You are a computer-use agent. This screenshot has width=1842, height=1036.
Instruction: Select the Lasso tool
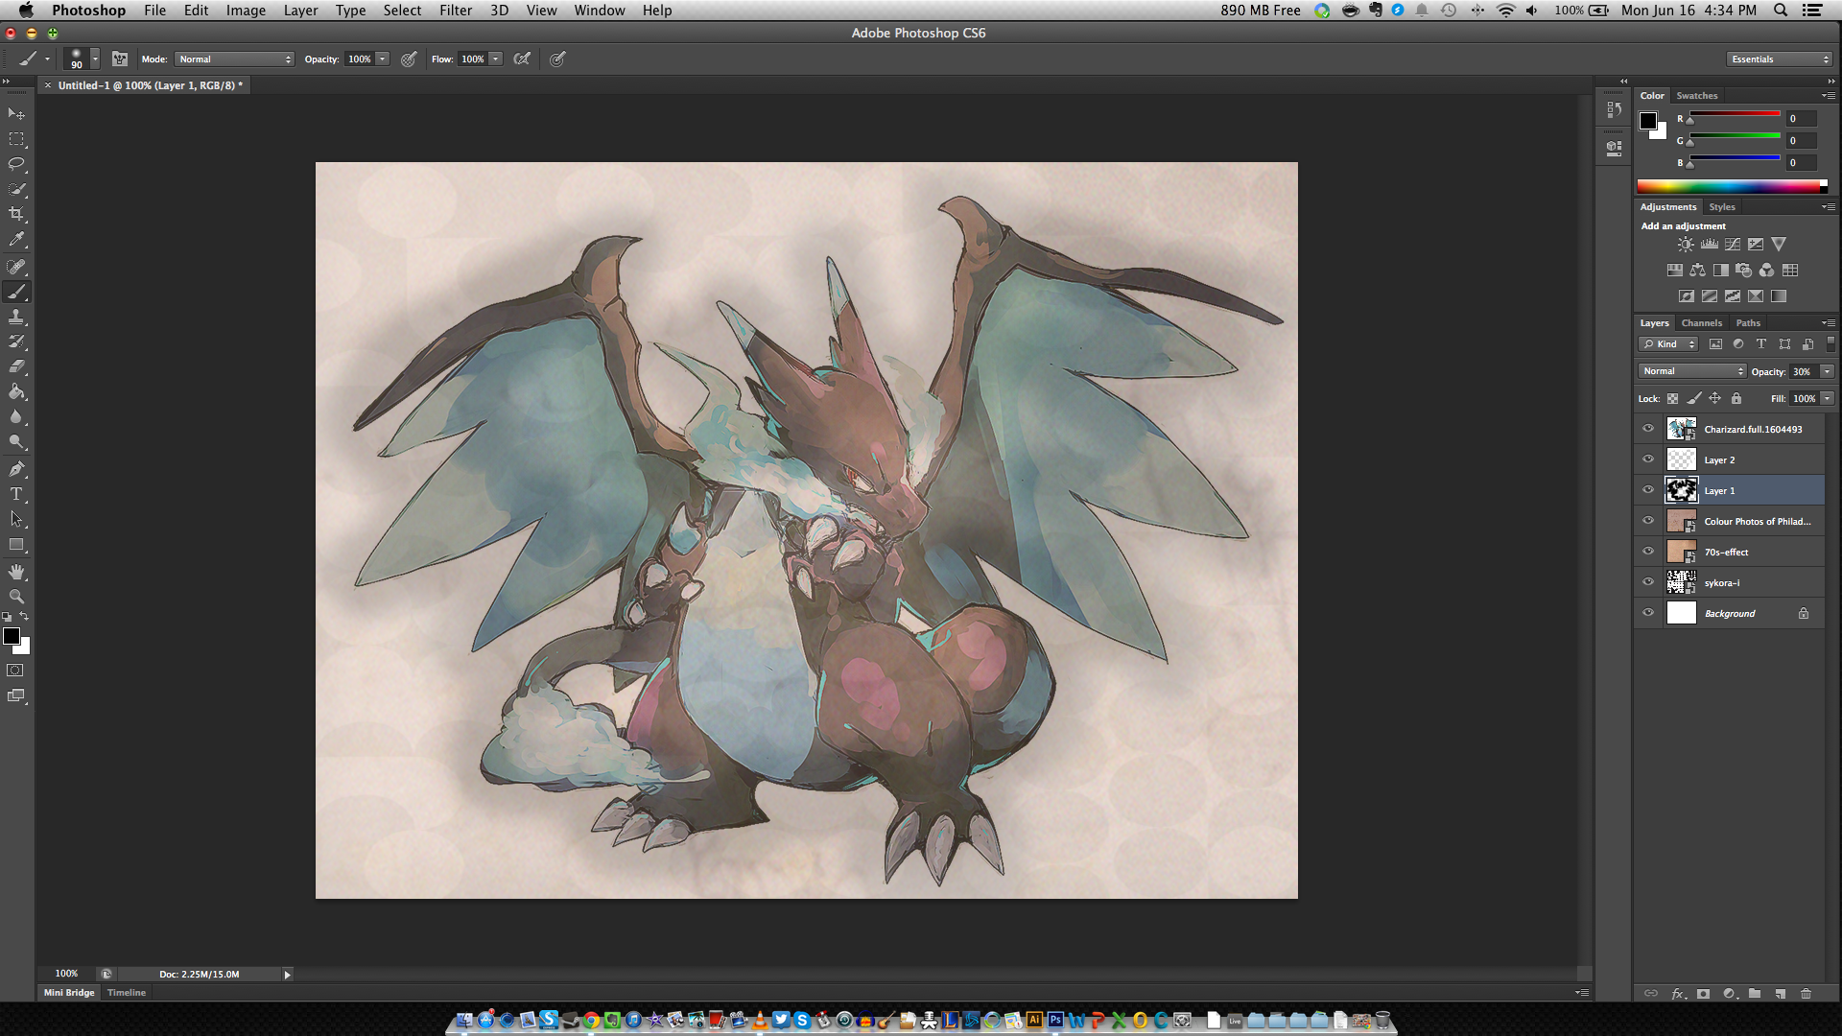pos(16,164)
